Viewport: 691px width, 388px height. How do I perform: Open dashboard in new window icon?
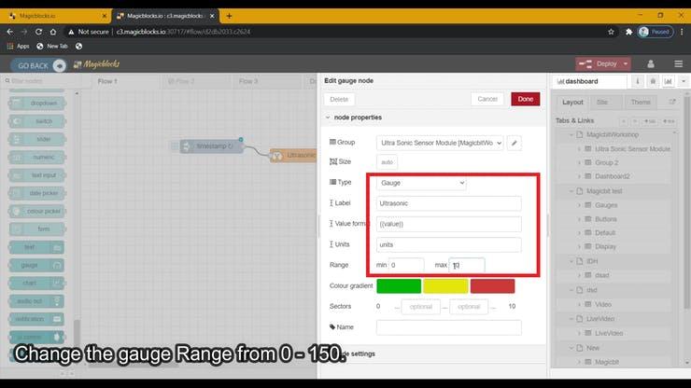(x=673, y=103)
